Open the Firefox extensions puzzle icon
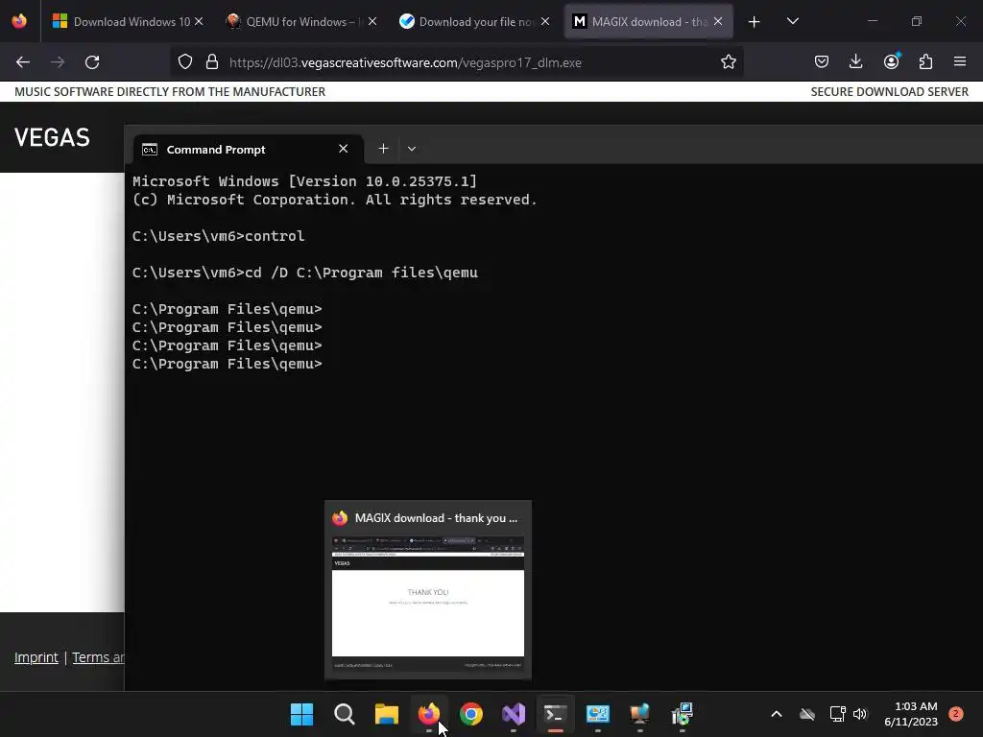 pos(925,62)
